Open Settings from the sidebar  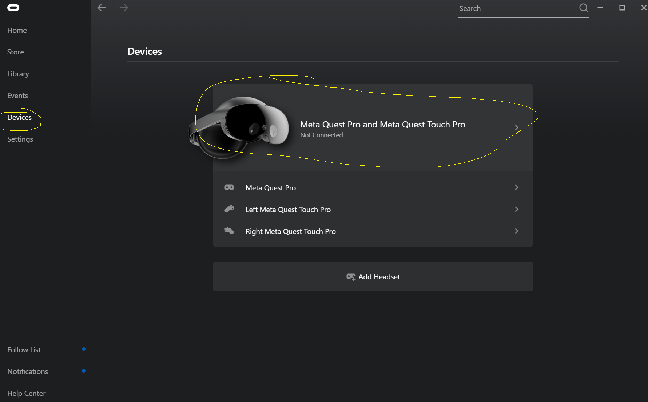(20, 139)
